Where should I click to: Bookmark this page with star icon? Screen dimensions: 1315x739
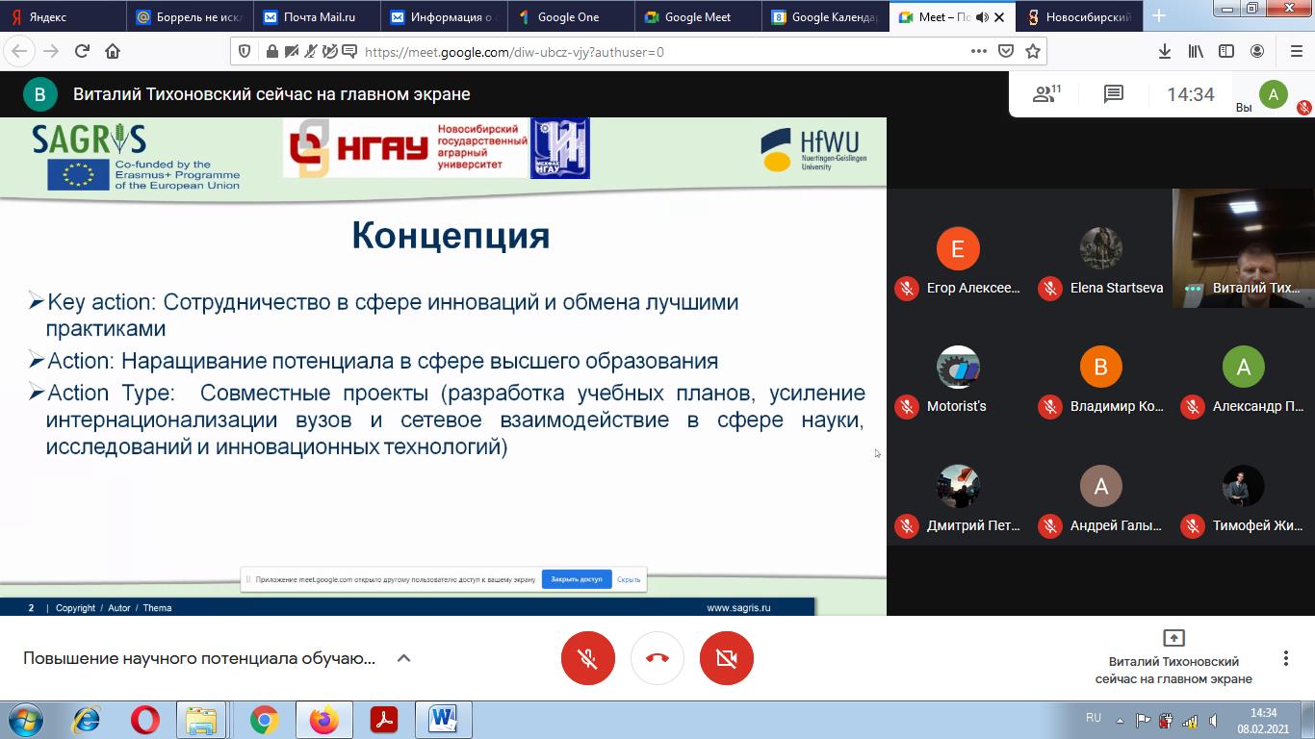1033,52
